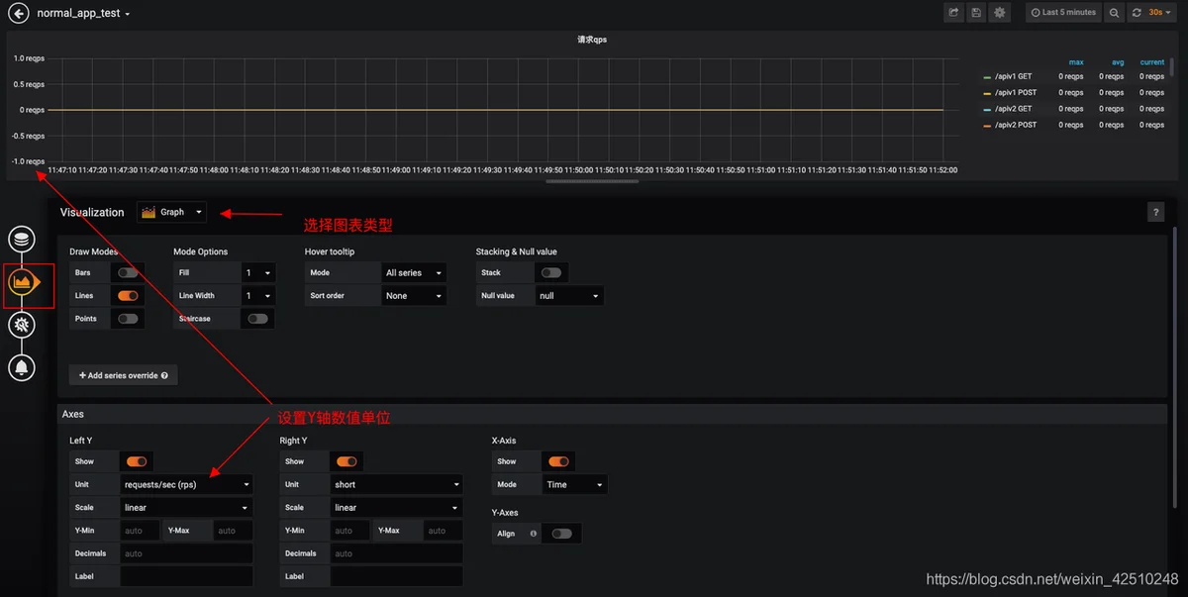Open the Graph visualization type picker
Screen dimensions: 1188x597
(x=172, y=212)
